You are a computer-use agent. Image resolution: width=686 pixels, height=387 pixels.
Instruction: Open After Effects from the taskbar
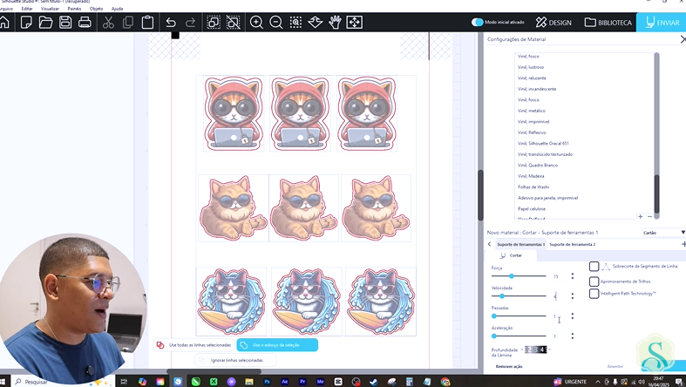pos(284,382)
